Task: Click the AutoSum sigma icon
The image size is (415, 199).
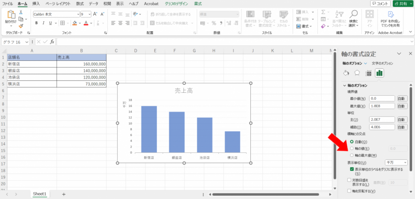Action: tap(323, 12)
